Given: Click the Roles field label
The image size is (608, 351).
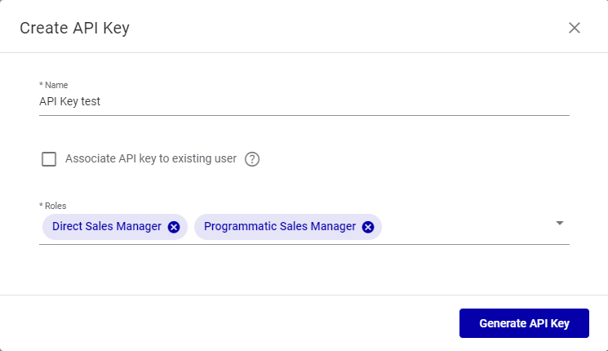Looking at the screenshot, I should (x=54, y=206).
